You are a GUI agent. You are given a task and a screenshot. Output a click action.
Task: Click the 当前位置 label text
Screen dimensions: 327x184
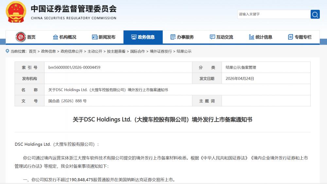click(18, 51)
